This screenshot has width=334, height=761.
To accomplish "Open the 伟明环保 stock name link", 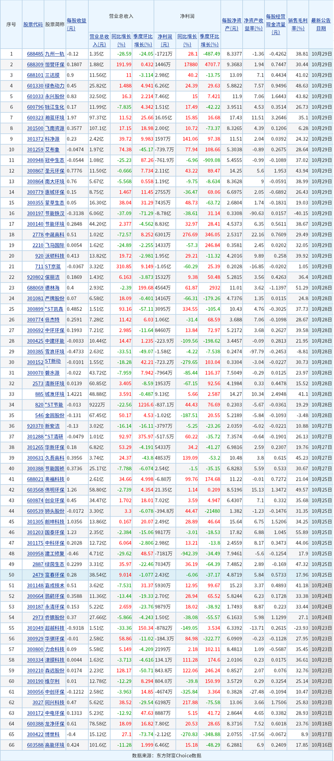I will (x=55, y=490).
